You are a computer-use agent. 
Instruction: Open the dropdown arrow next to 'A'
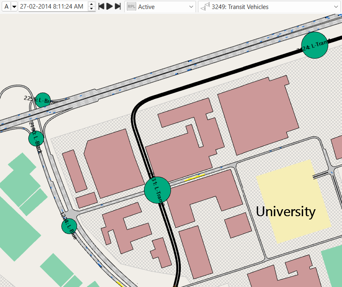(14, 7)
